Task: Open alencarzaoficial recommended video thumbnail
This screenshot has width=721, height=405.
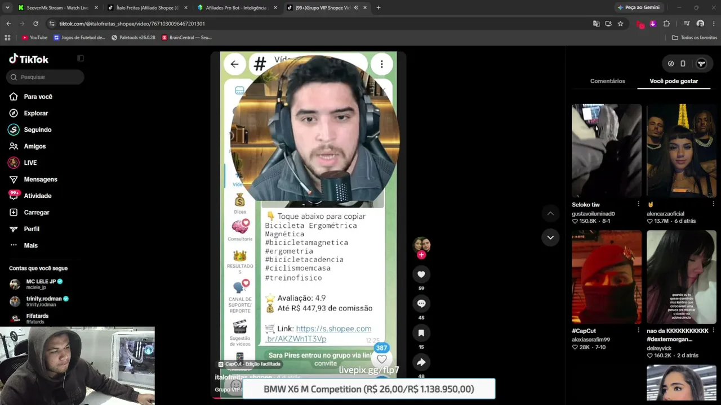Action: pos(682,151)
